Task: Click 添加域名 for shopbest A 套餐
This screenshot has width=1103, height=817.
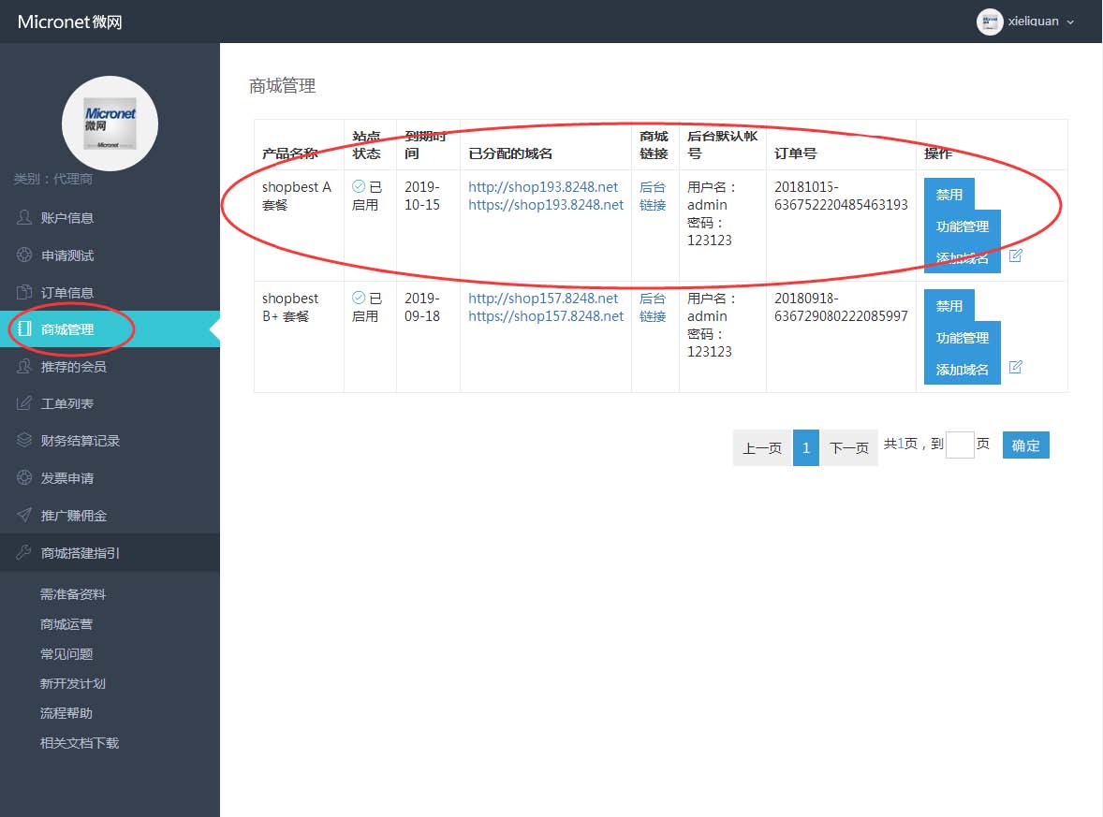Action: tap(963, 257)
